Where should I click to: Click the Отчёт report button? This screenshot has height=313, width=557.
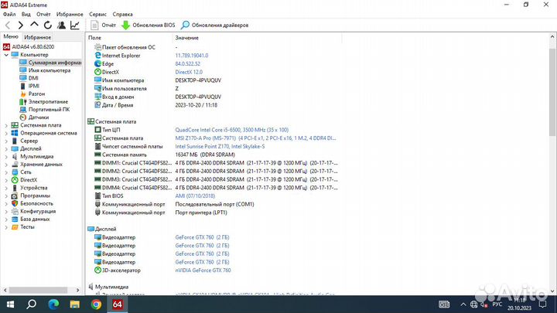click(104, 26)
